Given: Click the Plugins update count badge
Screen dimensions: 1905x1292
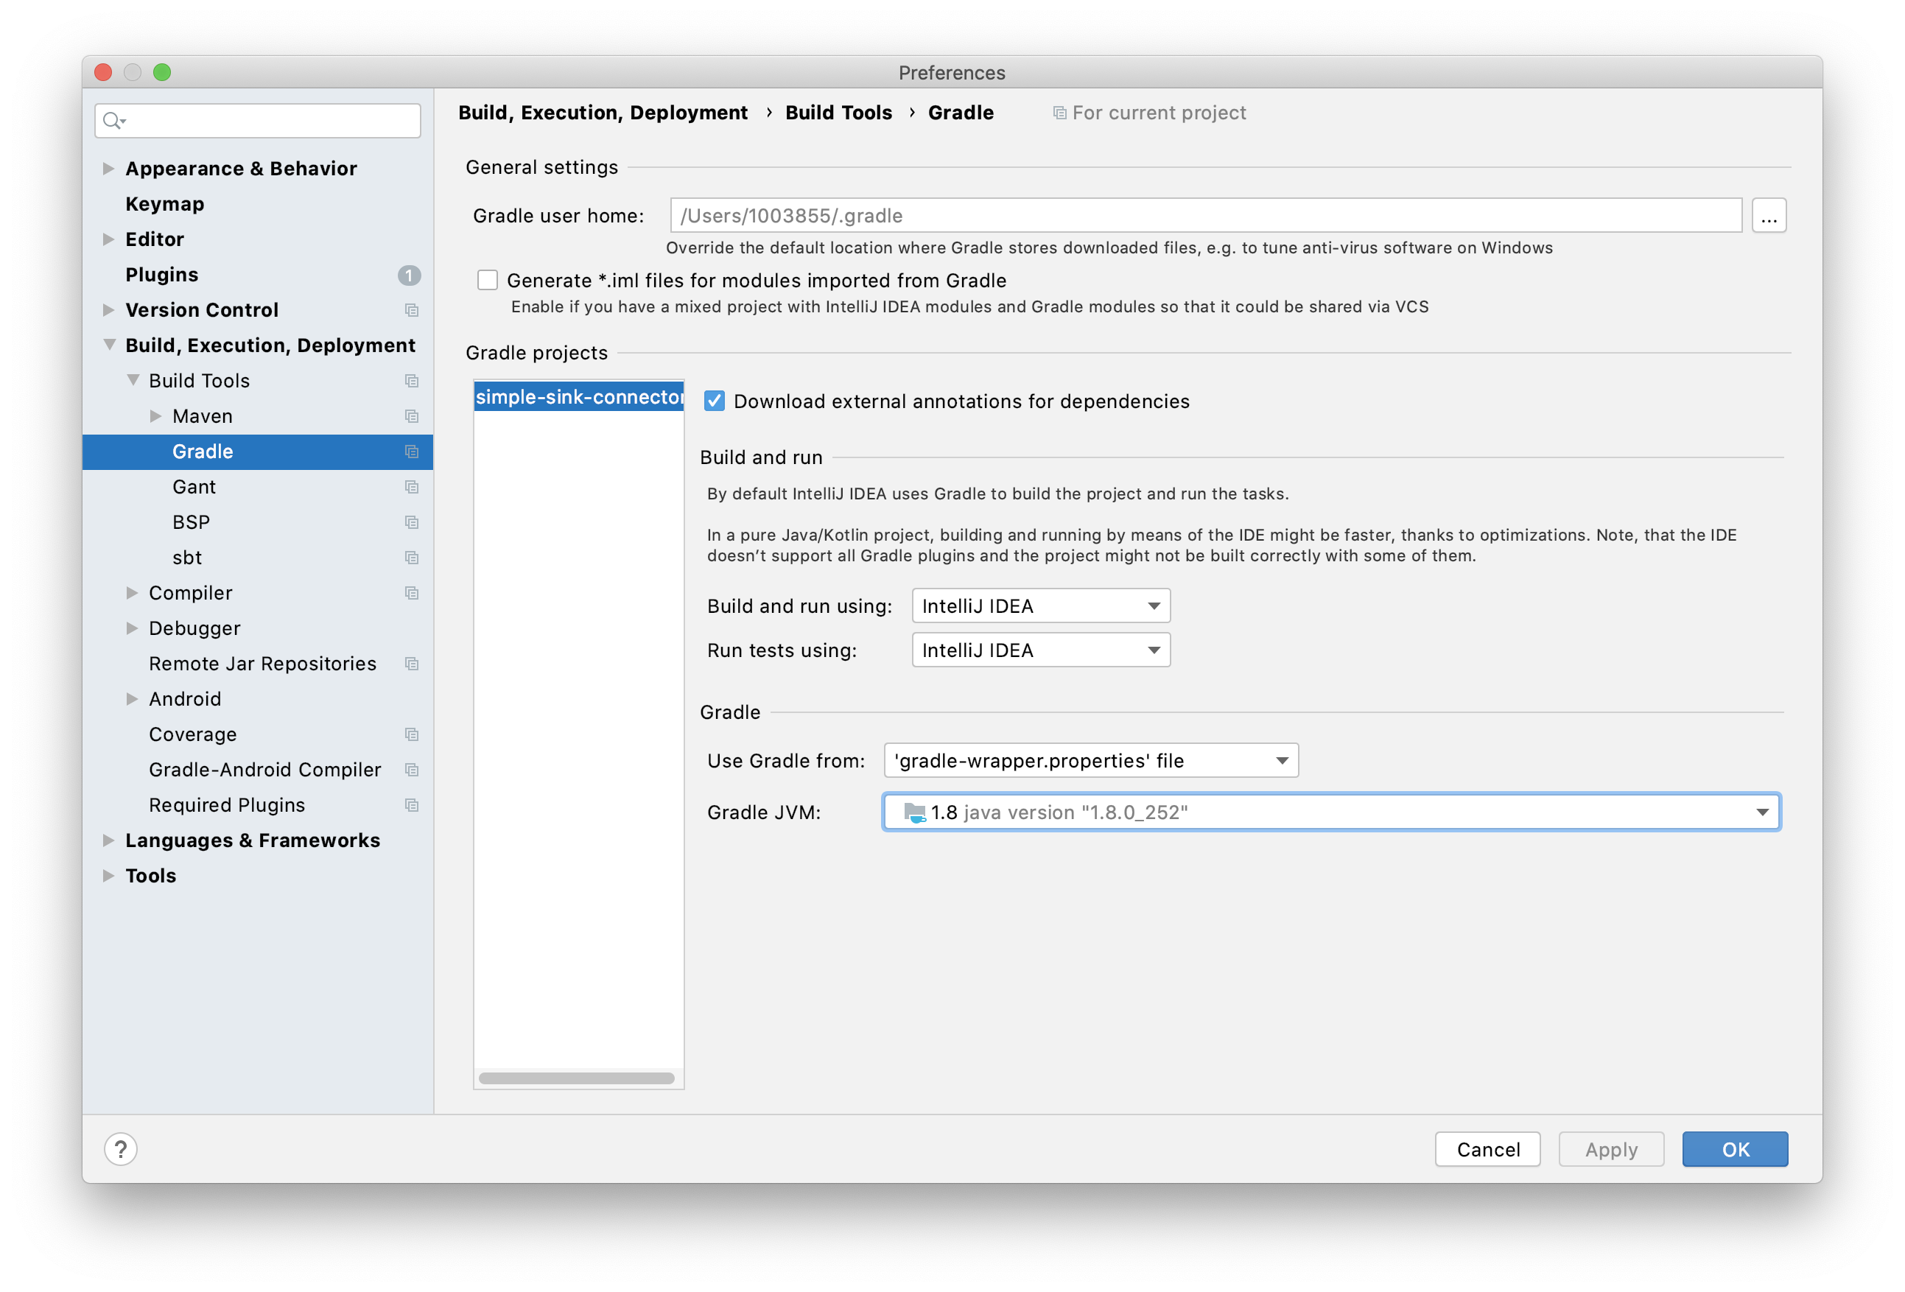Looking at the screenshot, I should 408,275.
